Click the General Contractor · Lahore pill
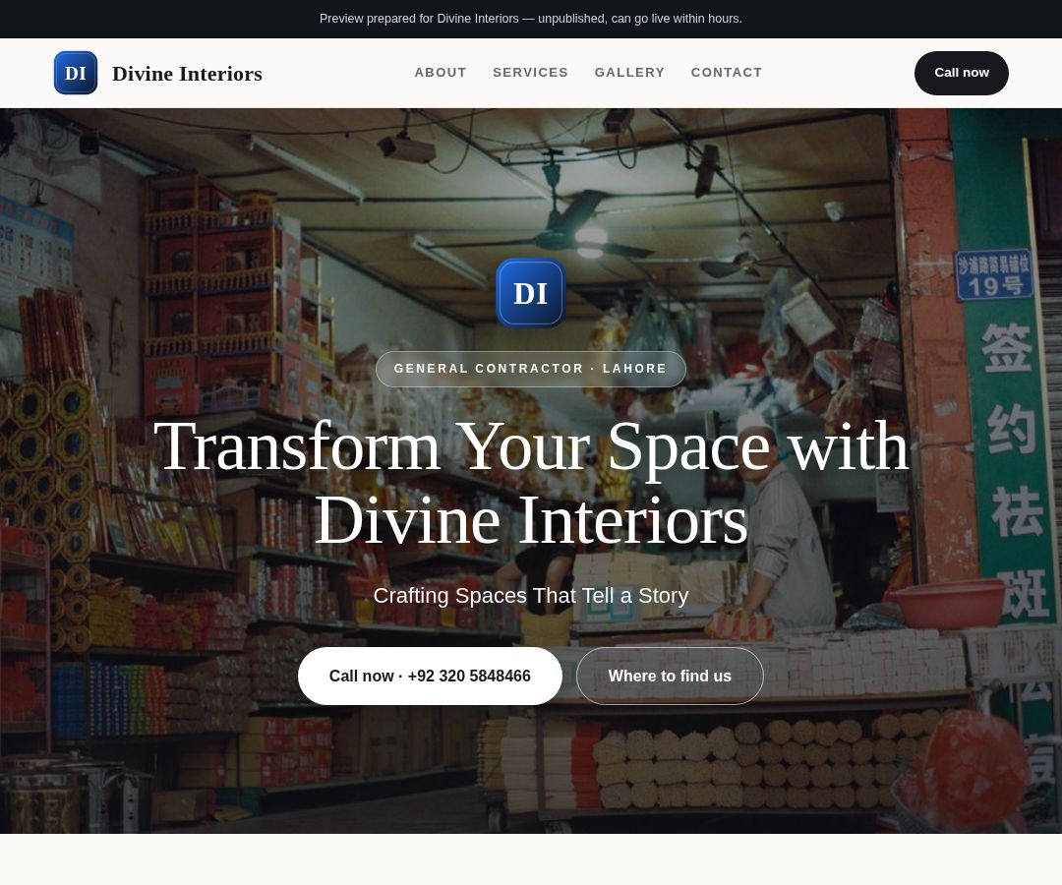Image resolution: width=1062 pixels, height=885 pixels. point(530,369)
